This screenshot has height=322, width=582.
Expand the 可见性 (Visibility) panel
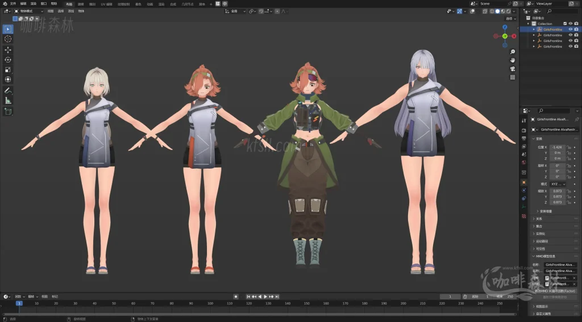click(x=554, y=249)
